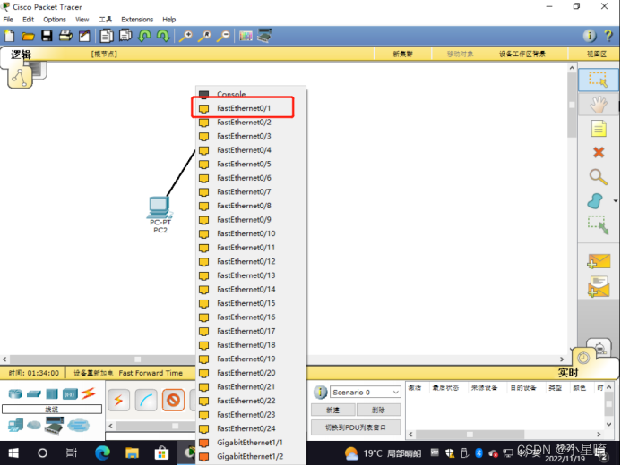
Task: Click the 删除 scenario button
Action: pos(379,410)
